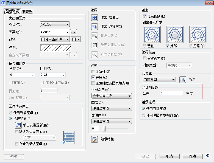Click the 继承特性 inherit properties icon
Screen dimensions: 214x163
(95, 139)
